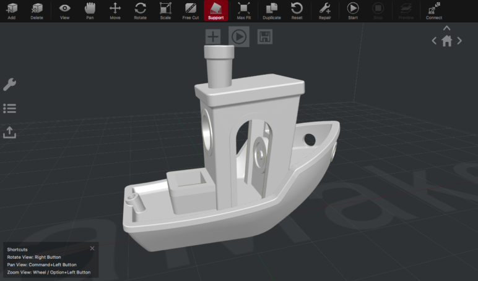Open the Free Cut tool
Screen dimensions: 478x281
191,10
